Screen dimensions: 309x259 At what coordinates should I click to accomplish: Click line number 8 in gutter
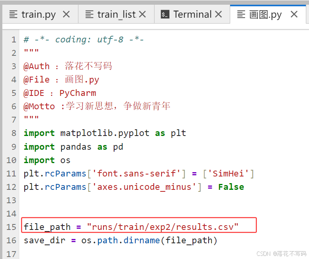pos(14,133)
